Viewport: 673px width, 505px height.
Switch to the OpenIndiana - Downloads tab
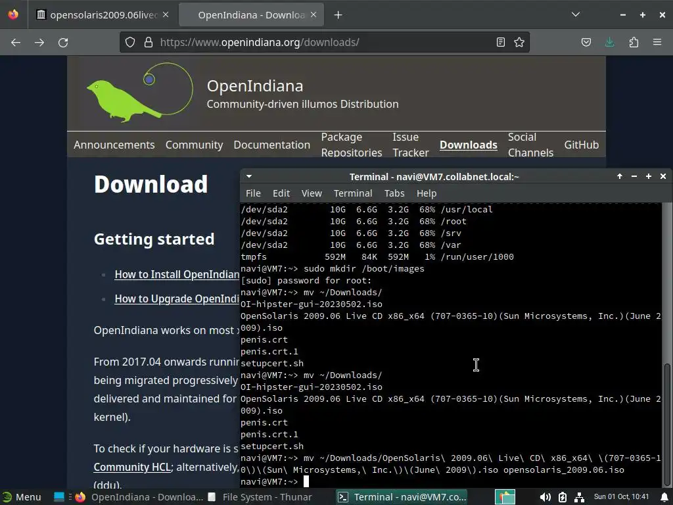[251, 15]
